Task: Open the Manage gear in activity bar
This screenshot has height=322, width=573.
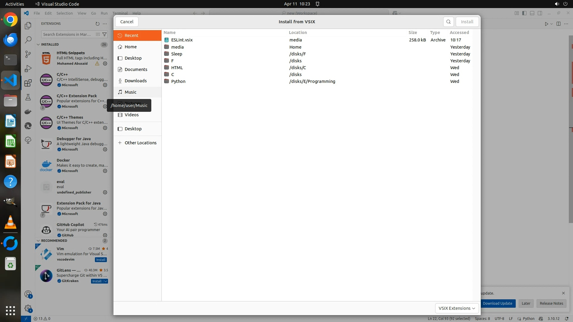Action: click(28, 308)
